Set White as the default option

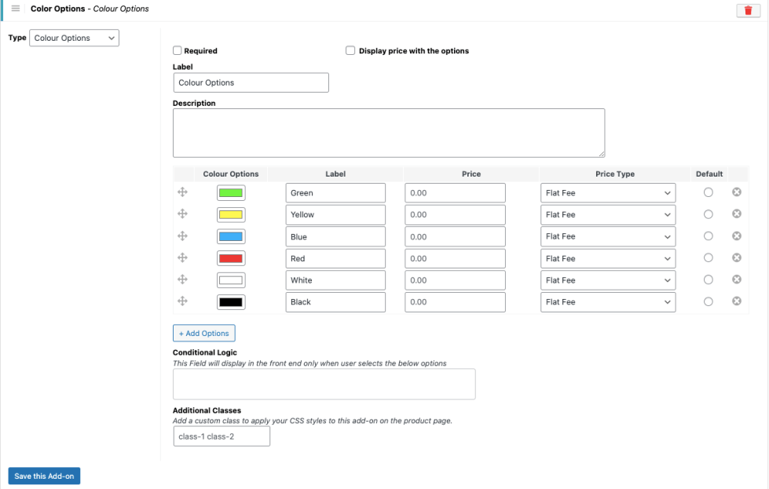click(709, 279)
